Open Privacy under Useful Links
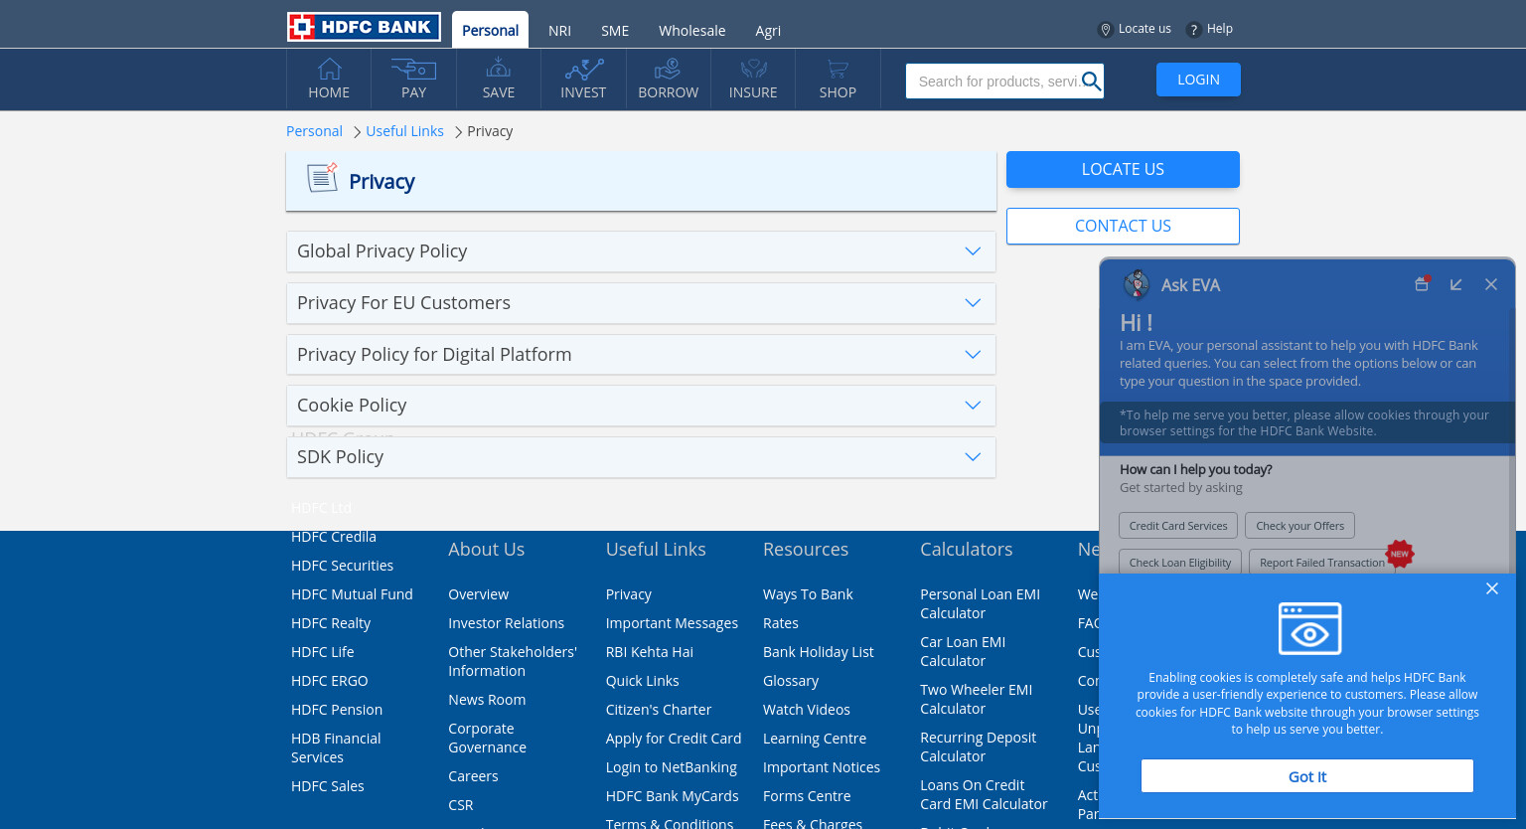The width and height of the screenshot is (1526, 829). tap(629, 594)
